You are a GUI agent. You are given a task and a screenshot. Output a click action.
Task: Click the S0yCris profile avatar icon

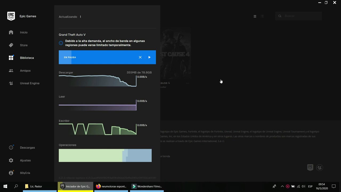[11, 173]
